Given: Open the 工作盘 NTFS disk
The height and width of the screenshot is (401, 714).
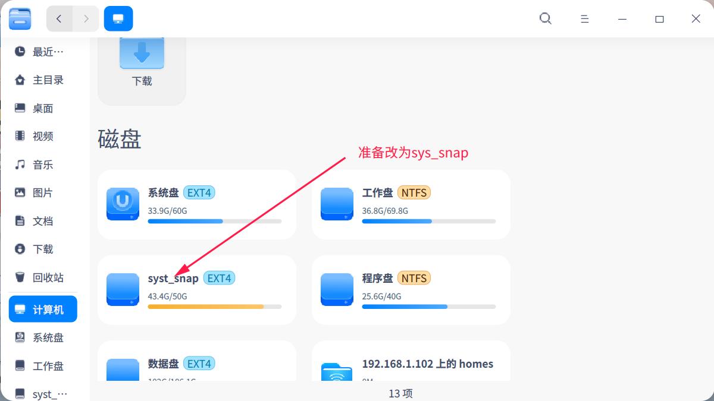Looking at the screenshot, I should click(x=411, y=204).
